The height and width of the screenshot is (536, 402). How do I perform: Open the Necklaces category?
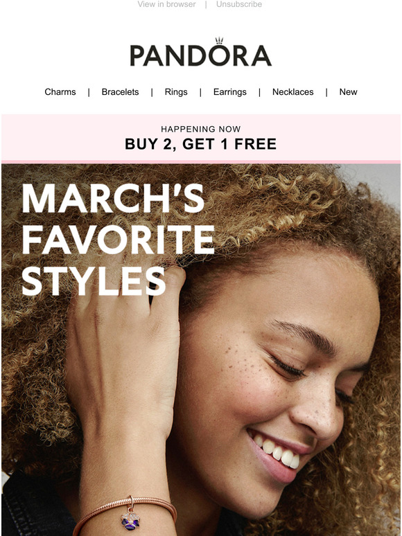293,92
